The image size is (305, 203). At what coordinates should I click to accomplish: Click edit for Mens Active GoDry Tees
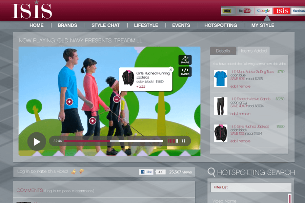pyautogui.click(x=233, y=87)
